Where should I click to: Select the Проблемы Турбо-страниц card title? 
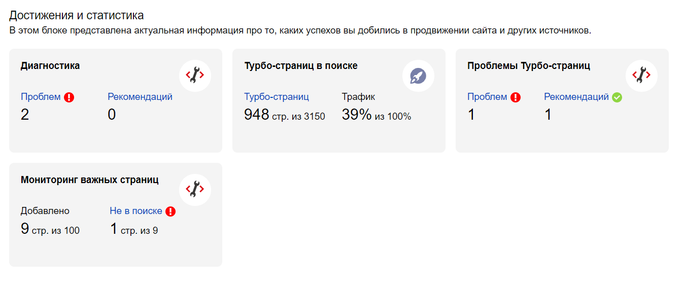pyautogui.click(x=529, y=65)
